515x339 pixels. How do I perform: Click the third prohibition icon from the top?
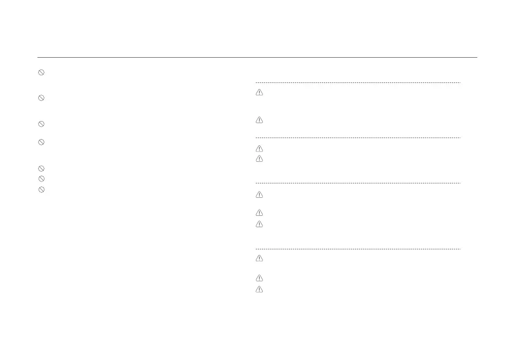[41, 124]
